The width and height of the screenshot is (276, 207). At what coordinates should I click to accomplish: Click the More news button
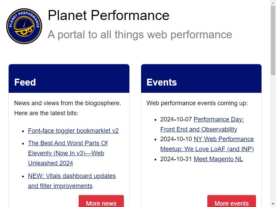click(101, 202)
